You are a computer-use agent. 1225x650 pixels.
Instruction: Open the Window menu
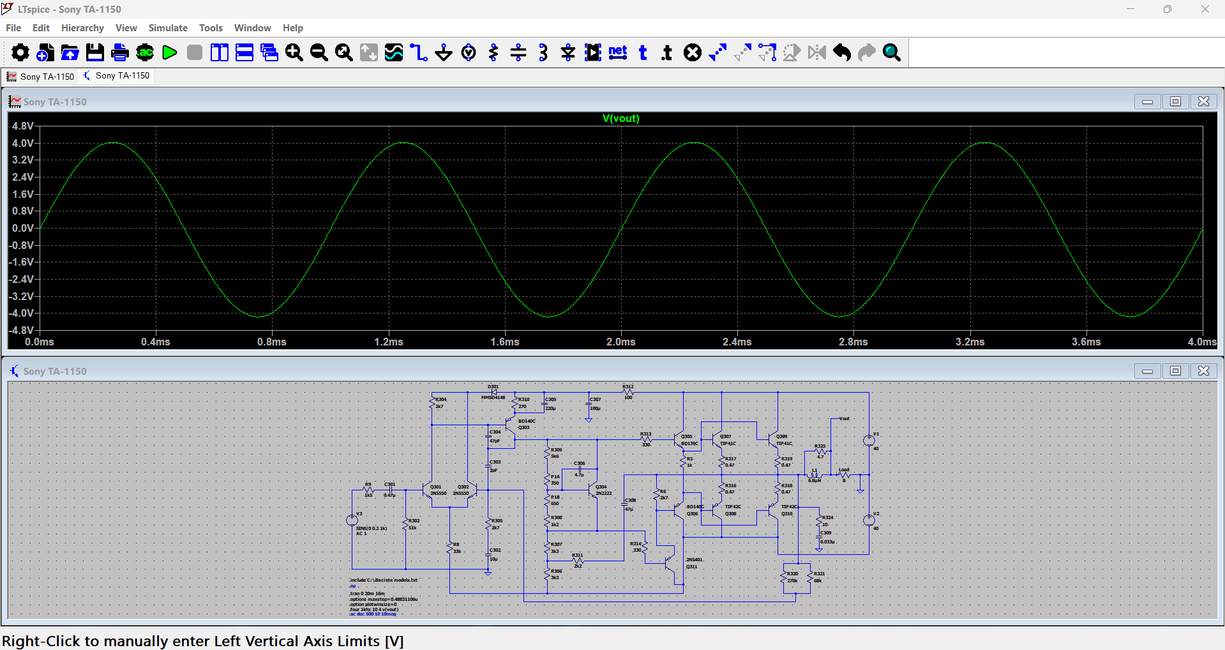pyautogui.click(x=253, y=28)
